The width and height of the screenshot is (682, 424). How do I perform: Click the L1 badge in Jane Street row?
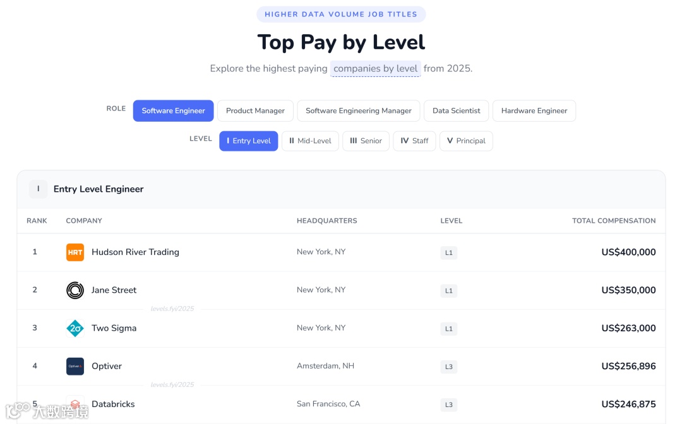pyautogui.click(x=449, y=291)
